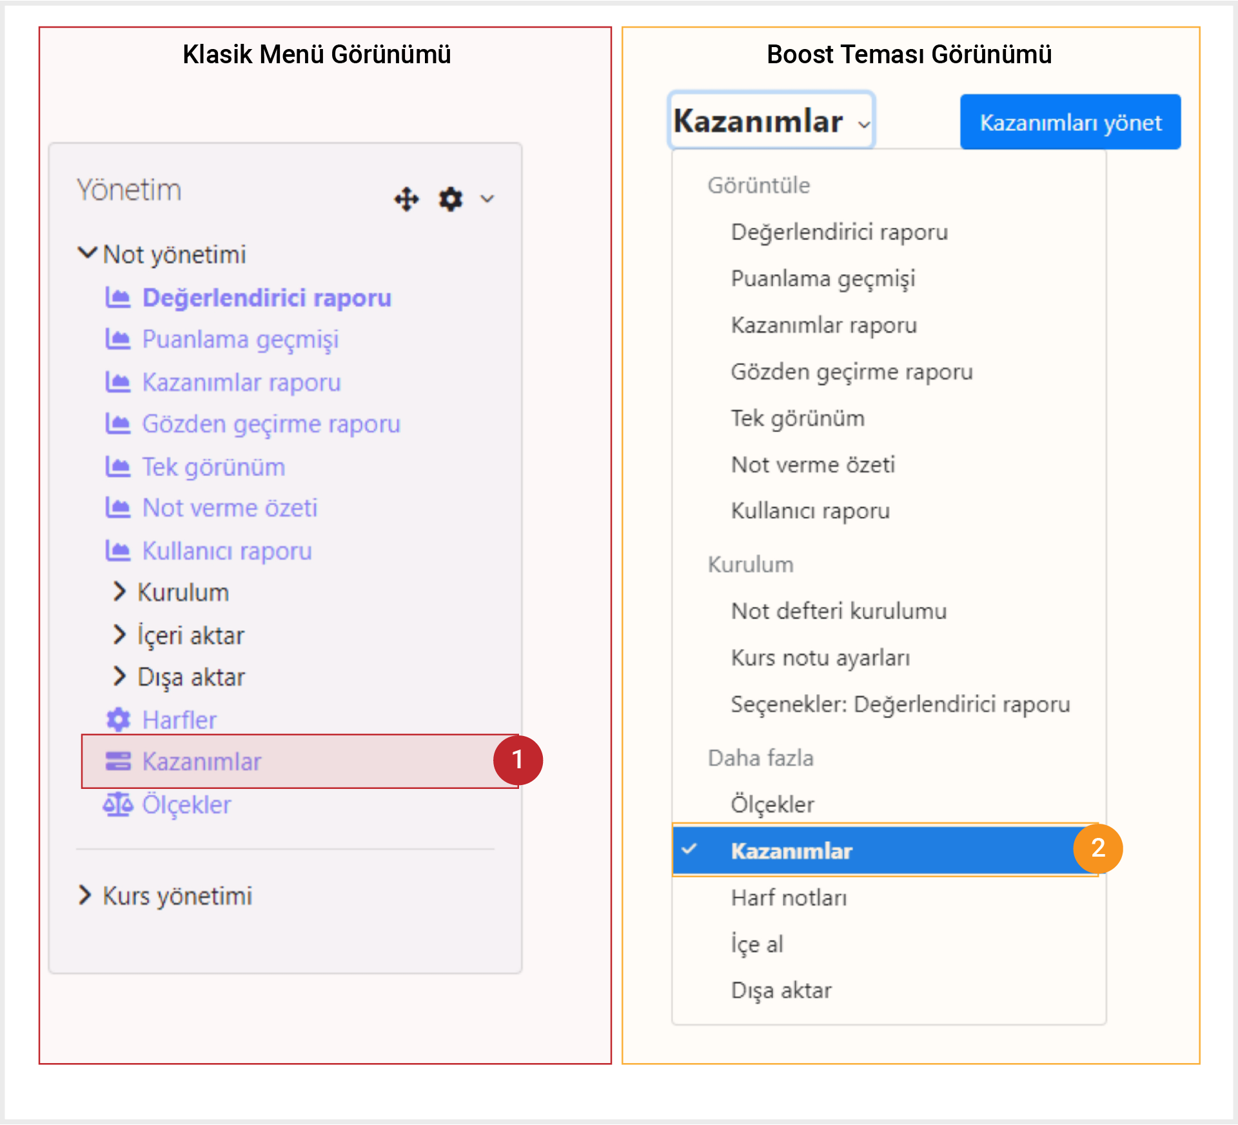Open the Gözden geçirme raporu sidebar link
This screenshot has height=1125, width=1238.
pos(271,424)
